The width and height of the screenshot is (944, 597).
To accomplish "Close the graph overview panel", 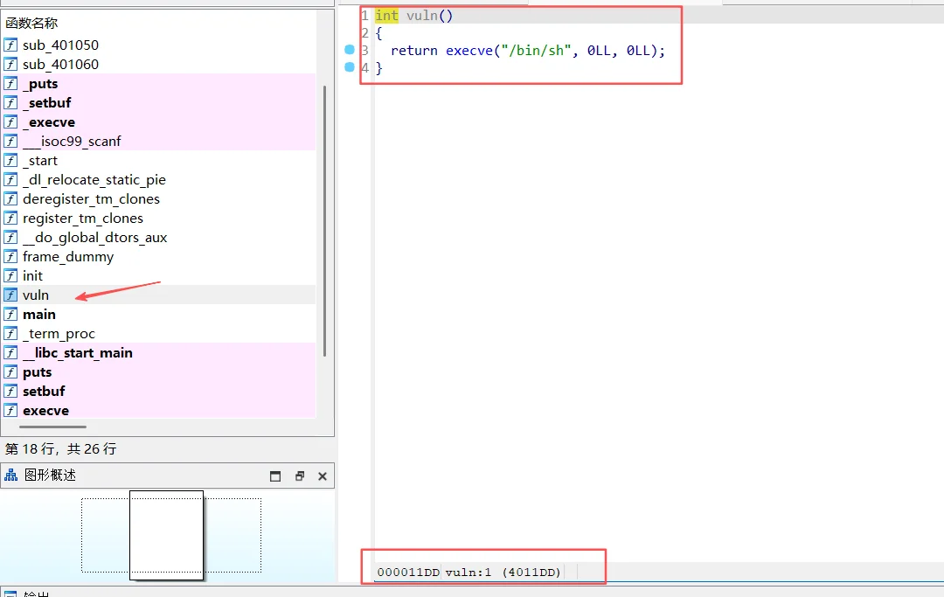I will point(323,476).
